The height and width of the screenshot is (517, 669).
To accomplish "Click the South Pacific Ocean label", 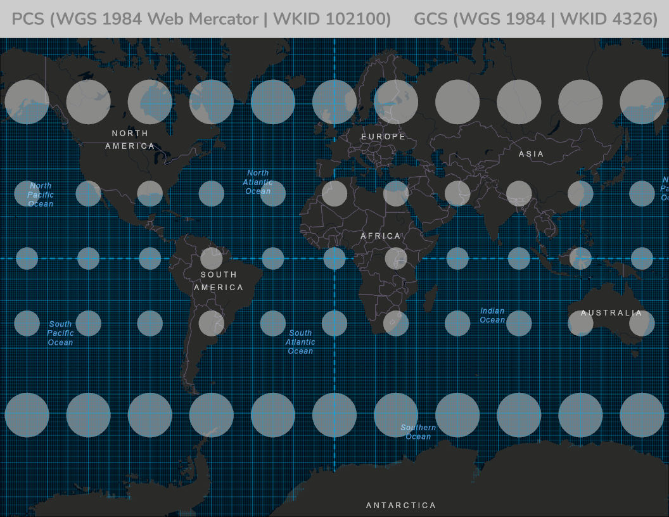I will tap(60, 333).
